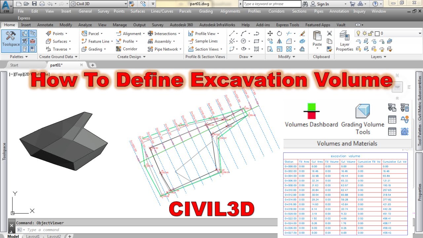Image resolution: width=423 pixels, height=238 pixels.
Task: Plot the drawing using the printer icon
Action: click(x=42, y=4)
